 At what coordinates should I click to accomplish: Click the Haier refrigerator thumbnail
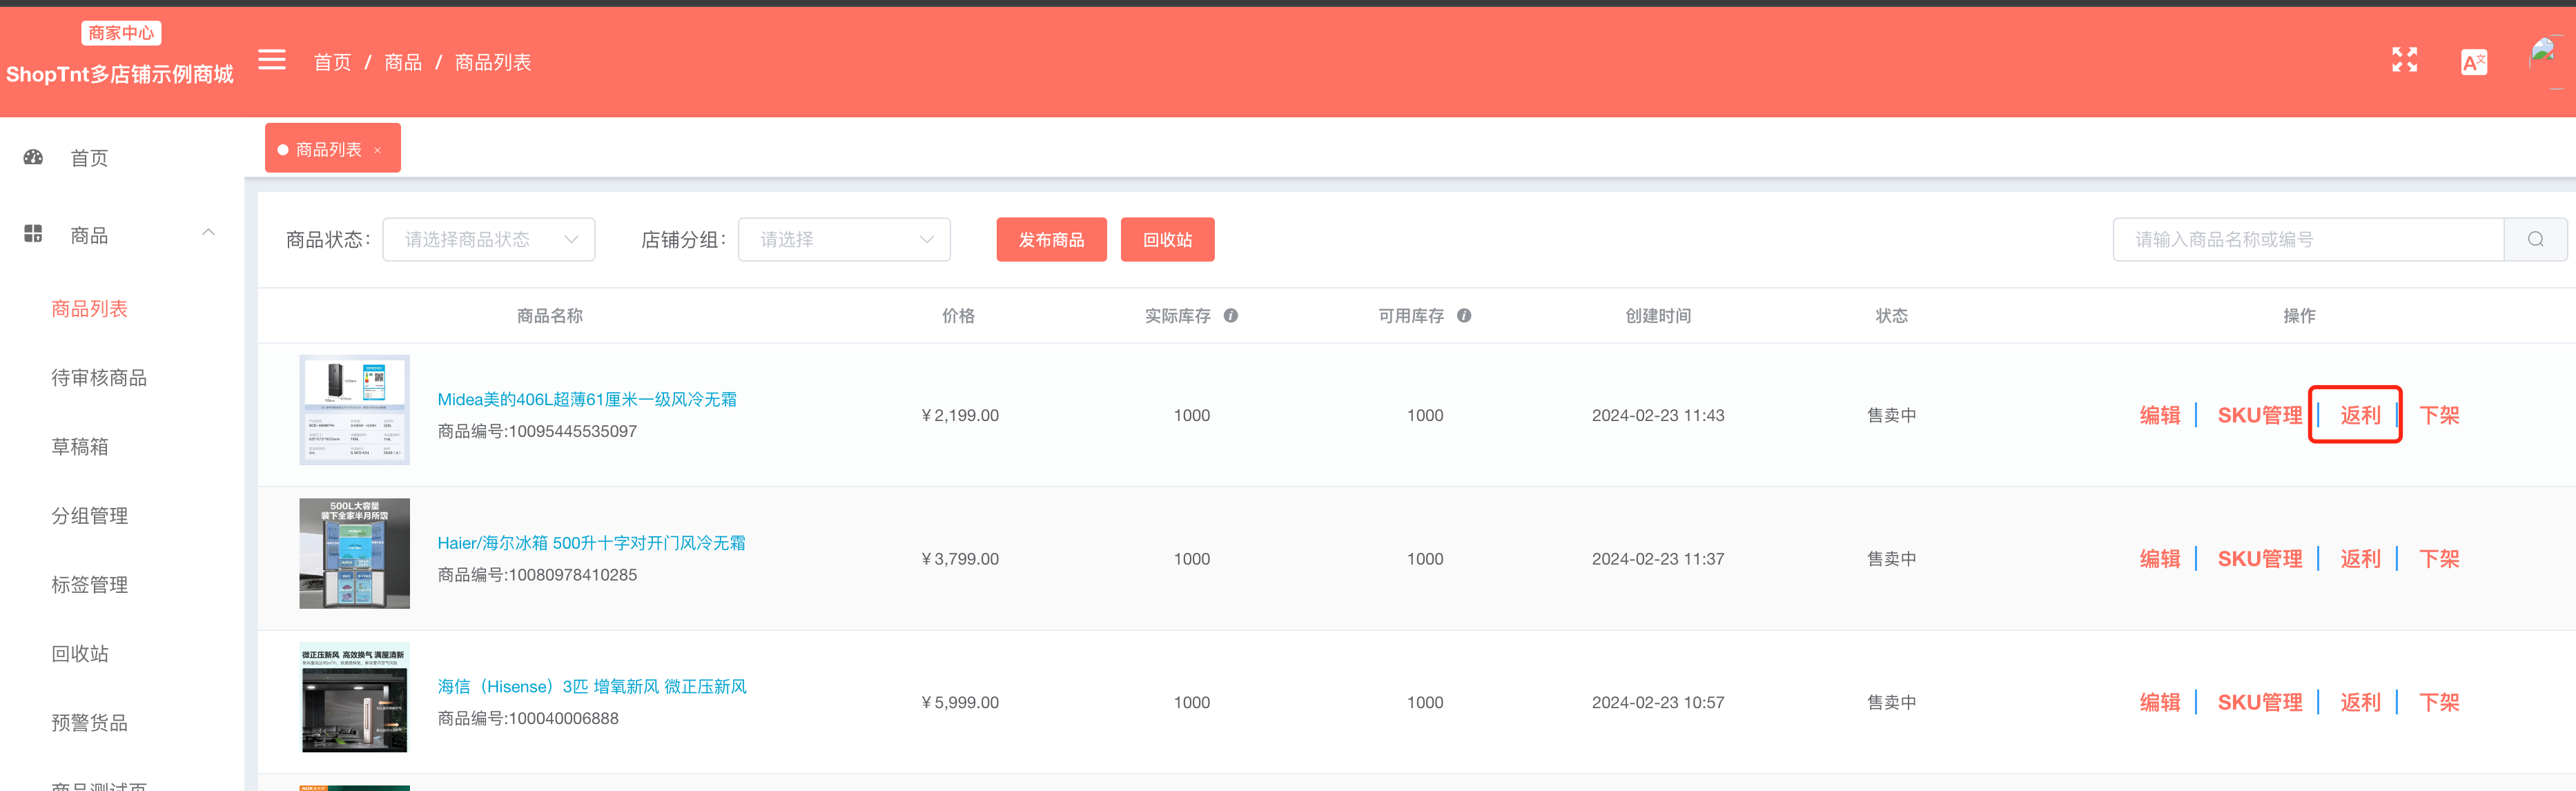[354, 553]
